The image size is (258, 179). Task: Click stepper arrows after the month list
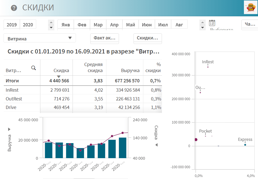202,25
